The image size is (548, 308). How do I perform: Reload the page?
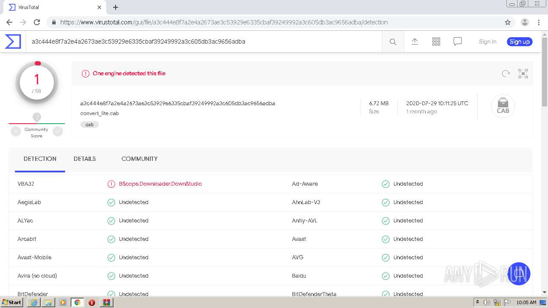coord(37,22)
